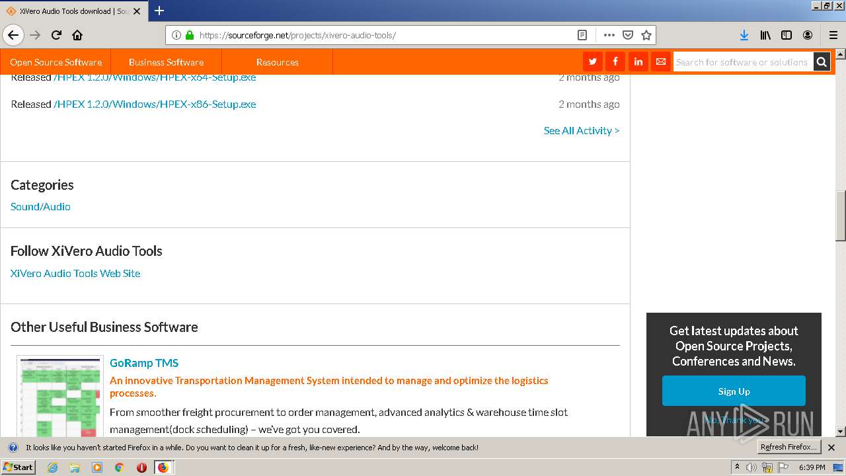Open the Firefox hamburger menu
The height and width of the screenshot is (476, 846).
[833, 35]
